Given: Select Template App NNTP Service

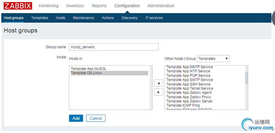Looking at the screenshot, I should point(190,67).
